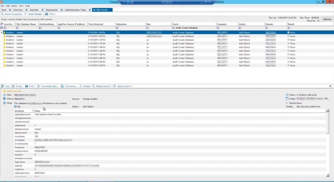Open the Print dropdown in top toolbar
This screenshot has width=334, height=182.
(51, 14)
